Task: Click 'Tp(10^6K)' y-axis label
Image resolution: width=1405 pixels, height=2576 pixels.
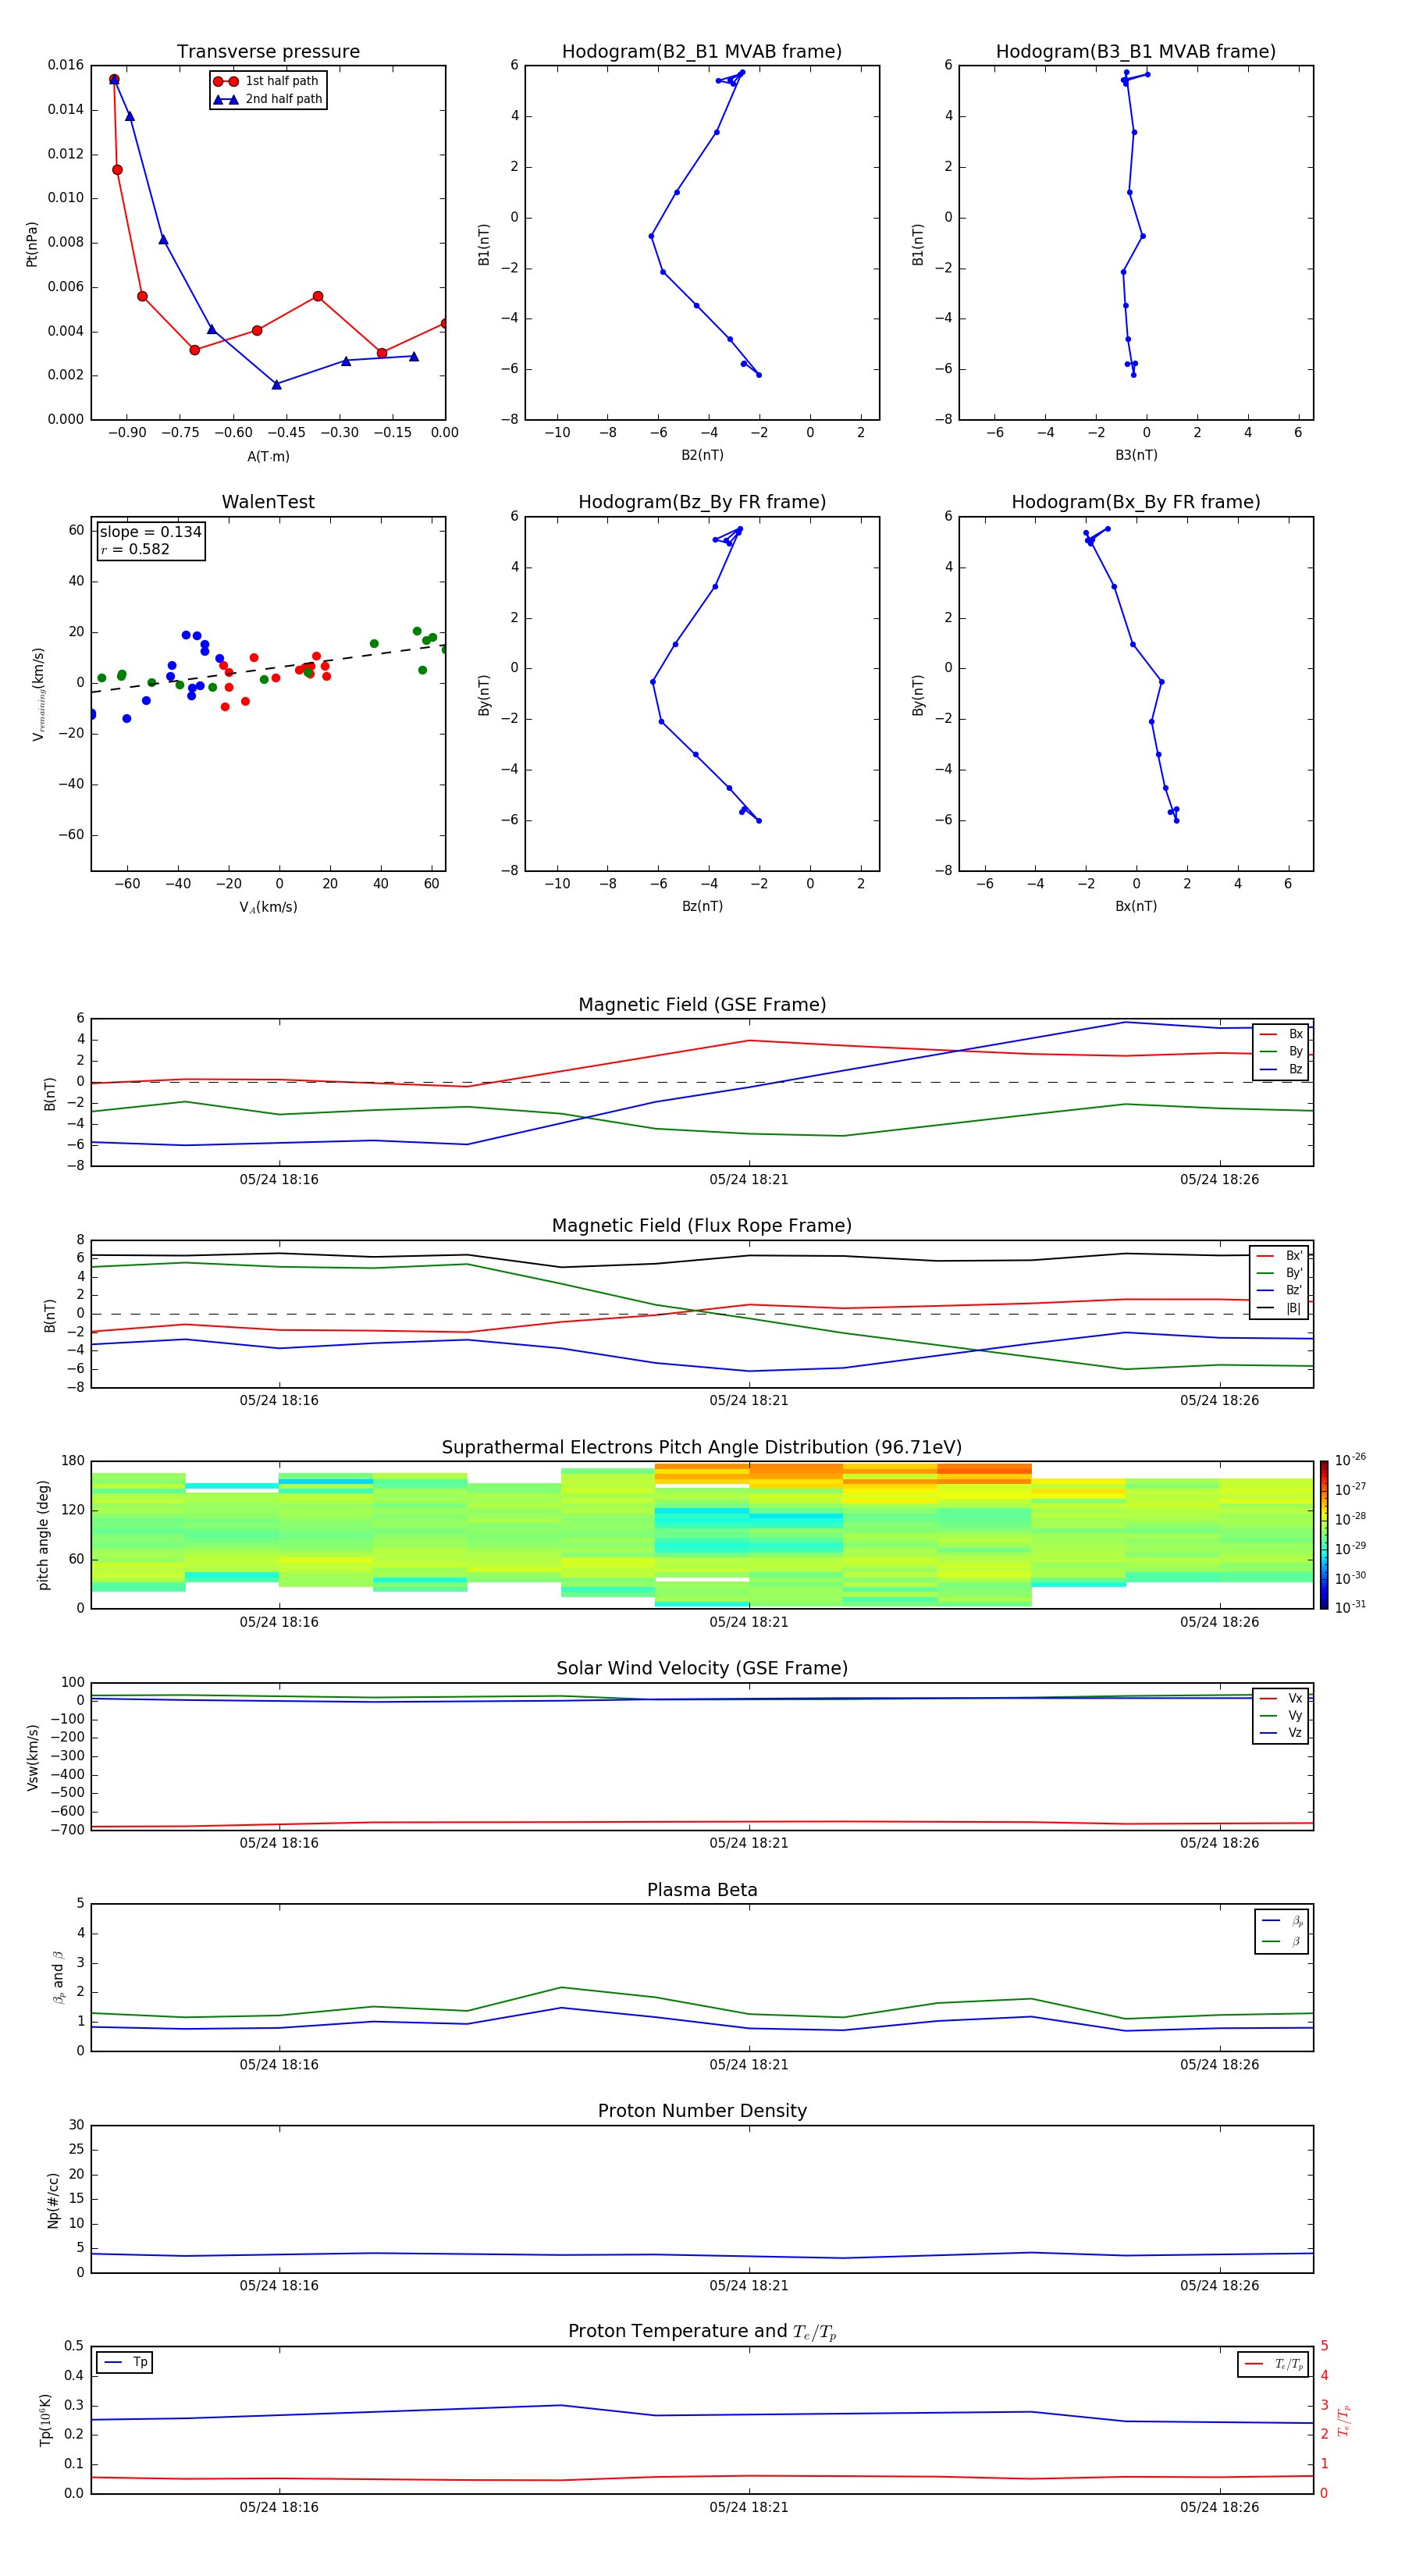Action: [45, 2420]
